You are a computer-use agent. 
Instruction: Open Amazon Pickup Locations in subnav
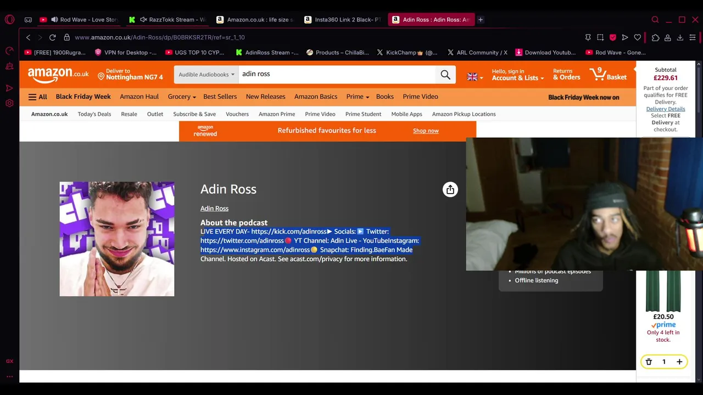(x=464, y=114)
